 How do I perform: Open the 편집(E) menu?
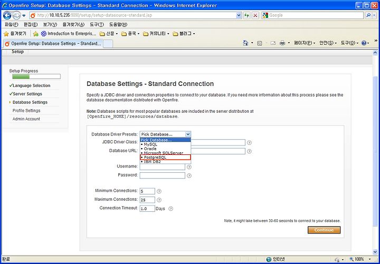[31, 24]
